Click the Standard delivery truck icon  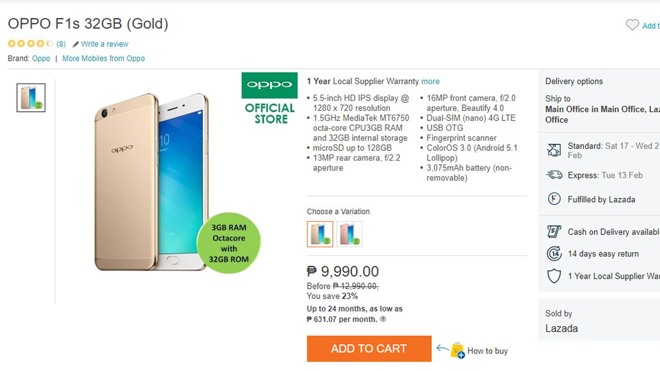point(554,150)
